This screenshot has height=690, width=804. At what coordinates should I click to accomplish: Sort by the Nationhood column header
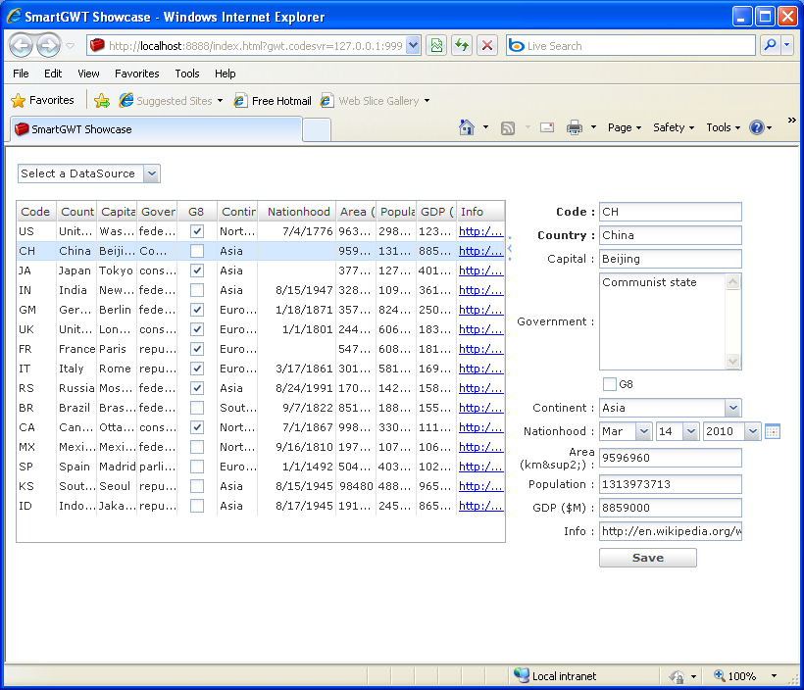[298, 212]
